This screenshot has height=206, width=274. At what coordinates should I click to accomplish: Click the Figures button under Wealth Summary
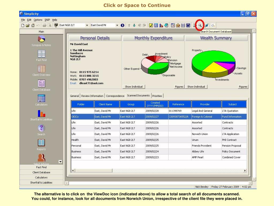243,87
